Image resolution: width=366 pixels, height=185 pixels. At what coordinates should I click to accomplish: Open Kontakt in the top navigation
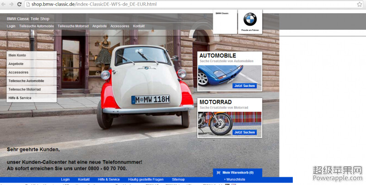click(x=139, y=26)
